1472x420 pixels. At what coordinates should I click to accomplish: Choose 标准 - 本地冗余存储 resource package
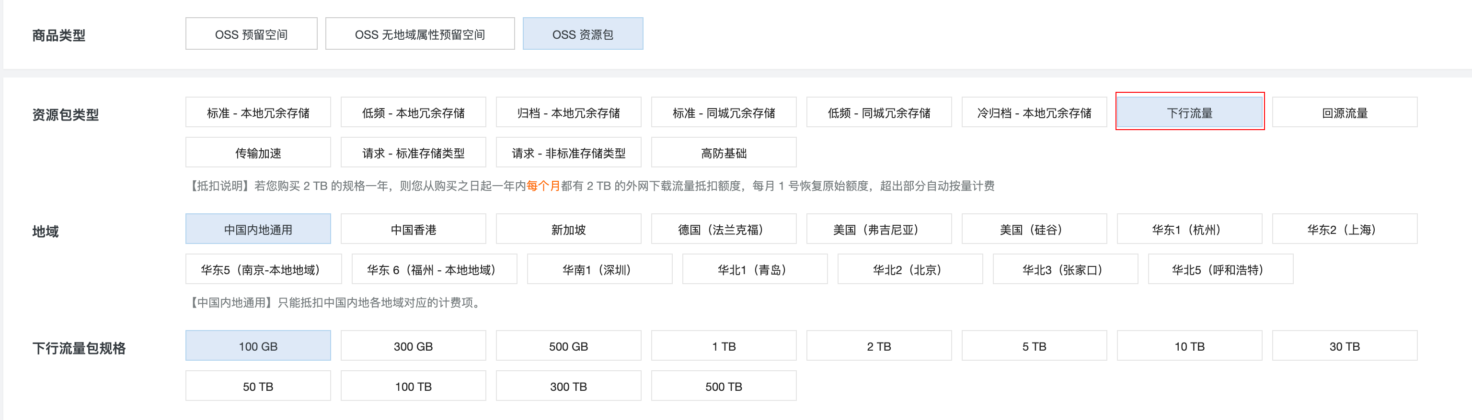pos(258,112)
